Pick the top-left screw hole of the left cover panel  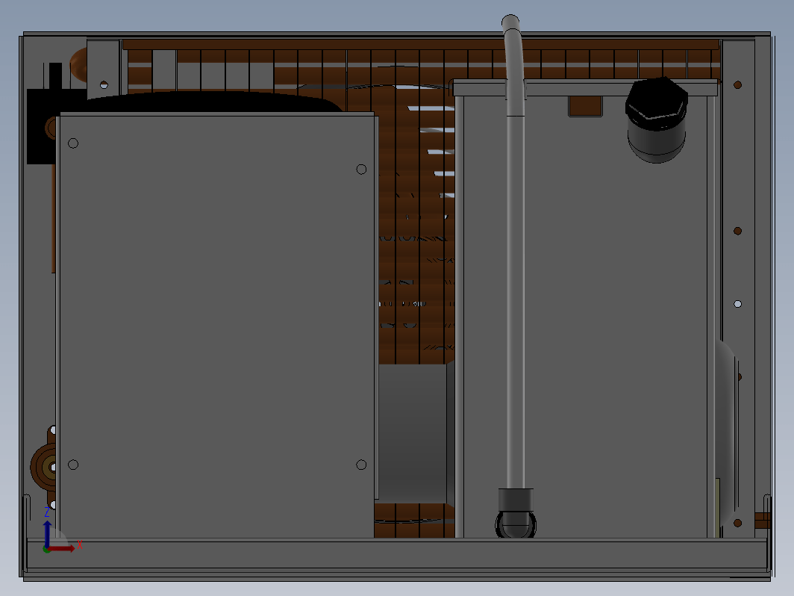click(x=73, y=143)
